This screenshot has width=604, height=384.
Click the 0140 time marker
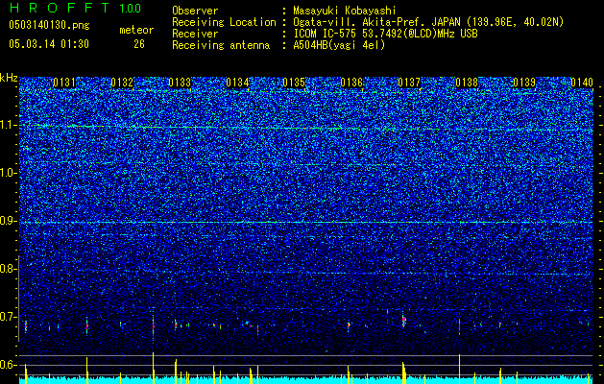pyautogui.click(x=582, y=83)
